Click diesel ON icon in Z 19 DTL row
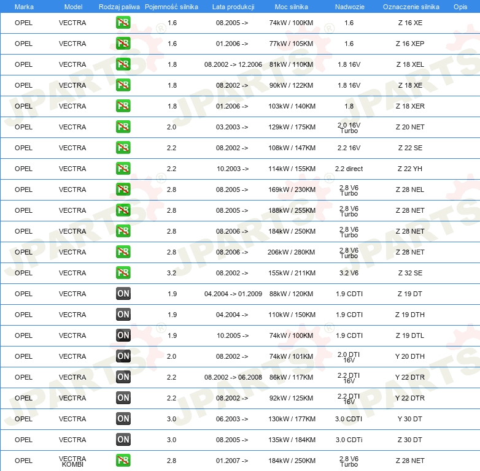The height and width of the screenshot is (471, 480). click(x=123, y=335)
